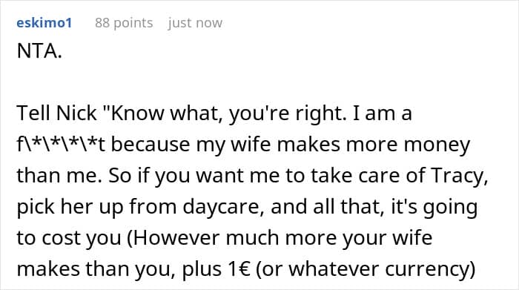Click the 88 points score label
Image resolution: width=519 pixels, height=290 pixels.
point(124,23)
